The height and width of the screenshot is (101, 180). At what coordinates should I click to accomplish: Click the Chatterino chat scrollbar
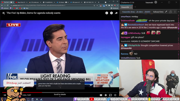coord(179,37)
